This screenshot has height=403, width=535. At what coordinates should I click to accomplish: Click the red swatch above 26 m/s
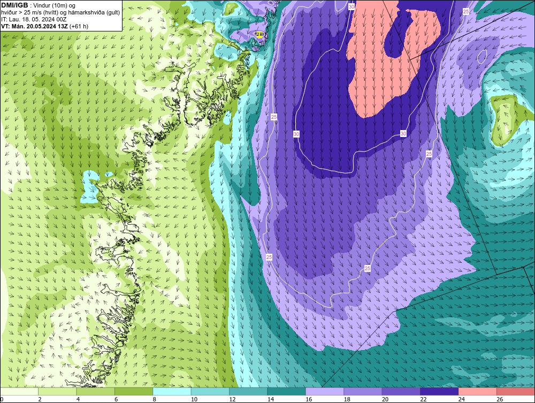click(x=516, y=391)
